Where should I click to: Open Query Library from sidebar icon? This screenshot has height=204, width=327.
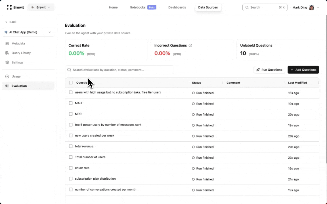[x=7, y=53]
